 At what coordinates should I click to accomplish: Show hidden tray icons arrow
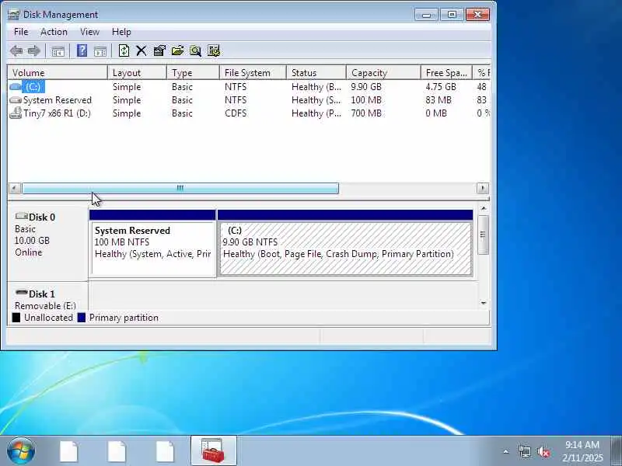506,451
